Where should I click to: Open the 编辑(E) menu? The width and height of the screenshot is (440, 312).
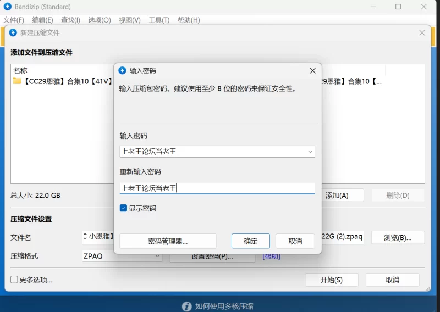pyautogui.click(x=42, y=20)
